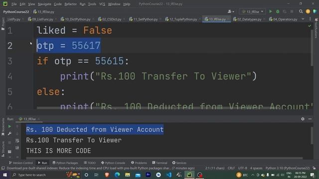Image resolution: width=319 pixels, height=179 pixels.
Task: Toggle read-only lock icon in status bar
Action: [315, 168]
